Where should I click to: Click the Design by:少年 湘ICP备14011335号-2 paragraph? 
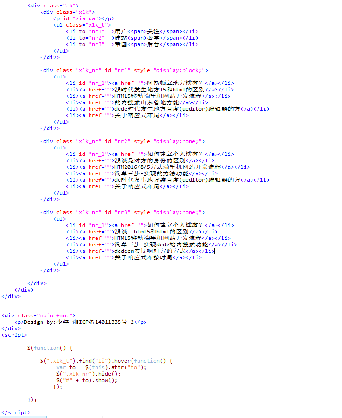tap(81, 322)
